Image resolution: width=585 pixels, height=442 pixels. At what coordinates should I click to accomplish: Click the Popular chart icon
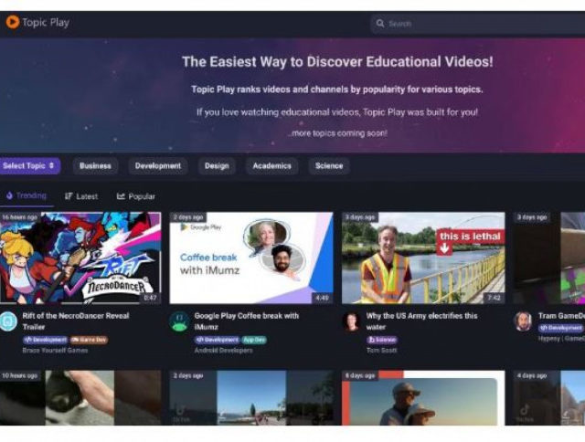pos(121,196)
